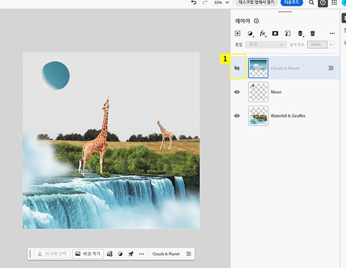Click the 배경 제거 remove background button
Screen dimensions: 346x268
tap(88, 254)
